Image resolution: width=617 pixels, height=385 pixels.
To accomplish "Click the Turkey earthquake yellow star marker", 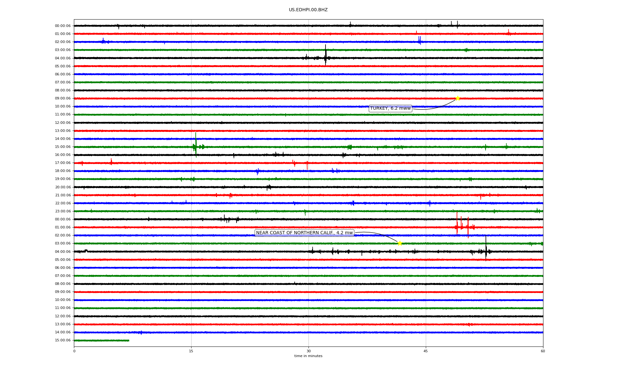I will [458, 98].
